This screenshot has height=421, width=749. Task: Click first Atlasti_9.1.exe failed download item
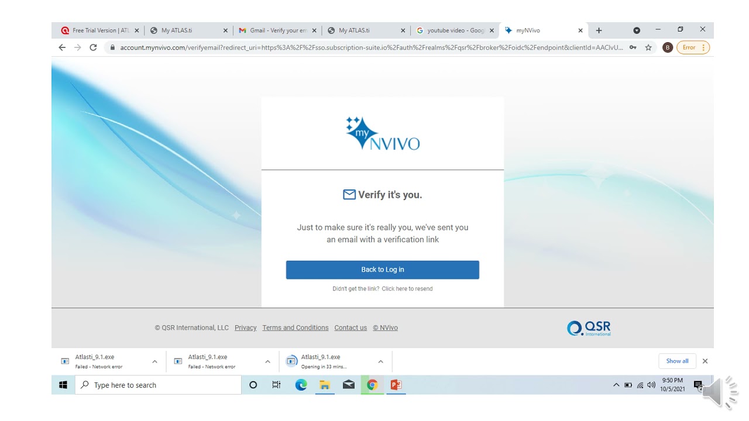pos(100,361)
